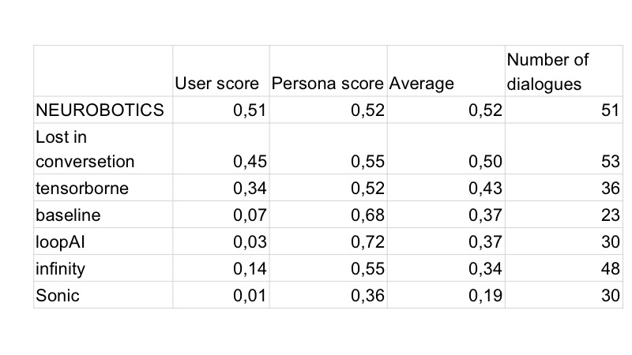The width and height of the screenshot is (632, 355).
Task: Click the loopAI team cell
Action: [x=60, y=241]
